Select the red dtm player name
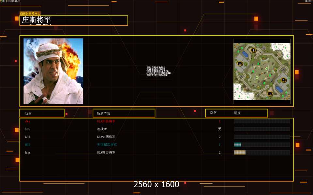The width and height of the screenshot is (313, 195). 27,121
